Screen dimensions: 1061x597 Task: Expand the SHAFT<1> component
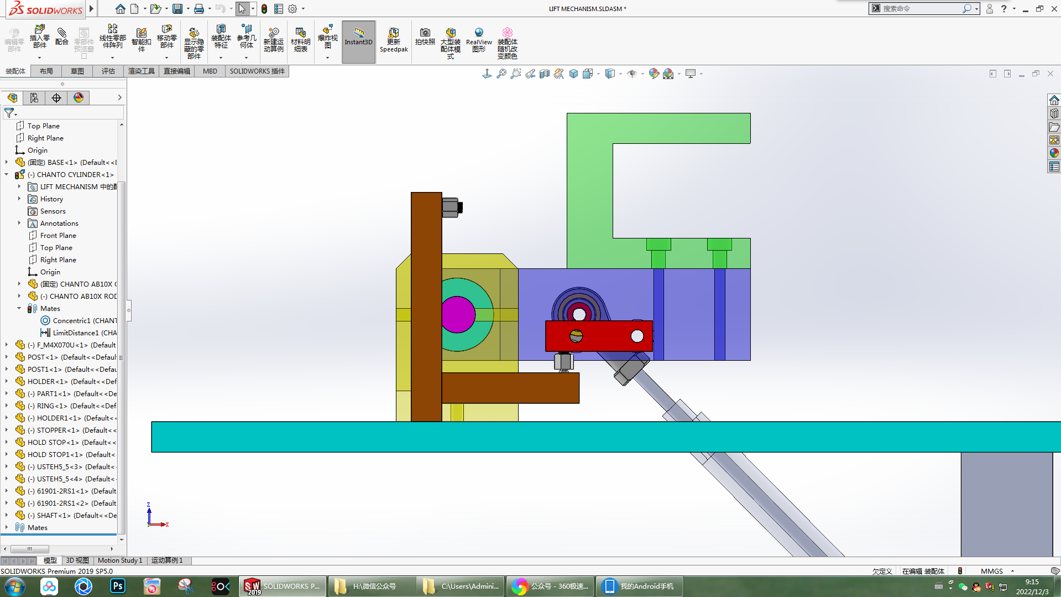(7, 515)
